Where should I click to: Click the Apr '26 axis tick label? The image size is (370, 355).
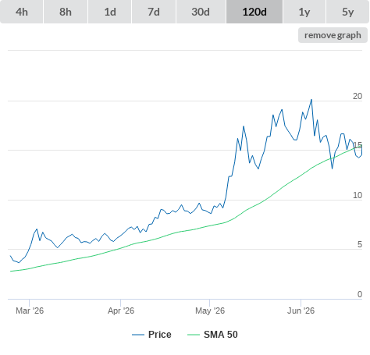click(121, 311)
